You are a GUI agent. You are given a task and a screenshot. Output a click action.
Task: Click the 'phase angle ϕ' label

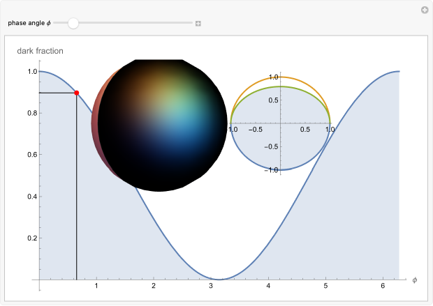pos(29,23)
